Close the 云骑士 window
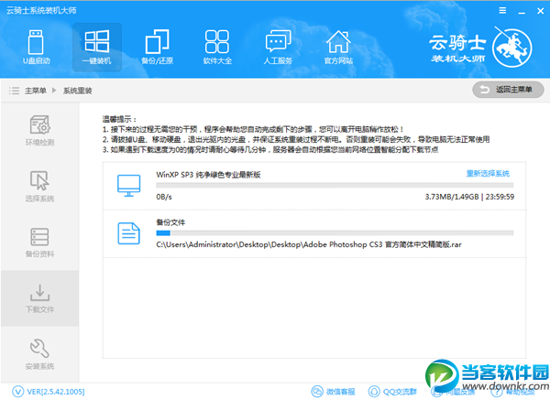 (541, 11)
